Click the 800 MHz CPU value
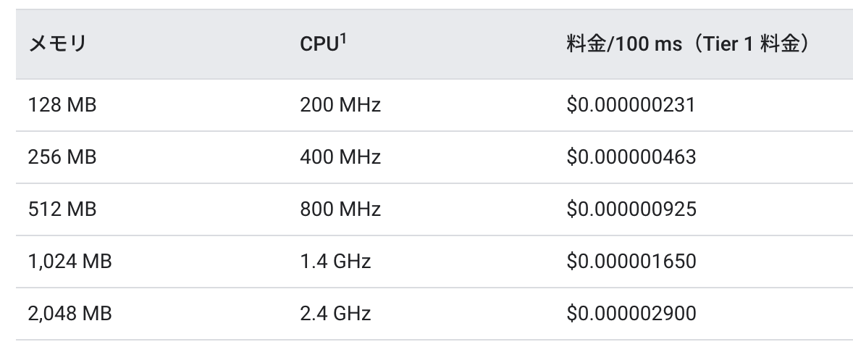 click(340, 209)
